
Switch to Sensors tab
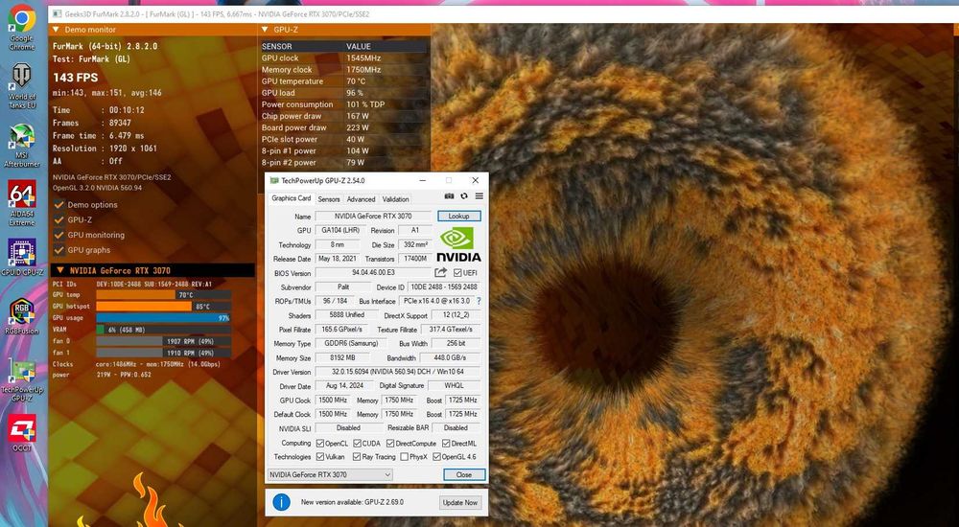[x=329, y=199]
